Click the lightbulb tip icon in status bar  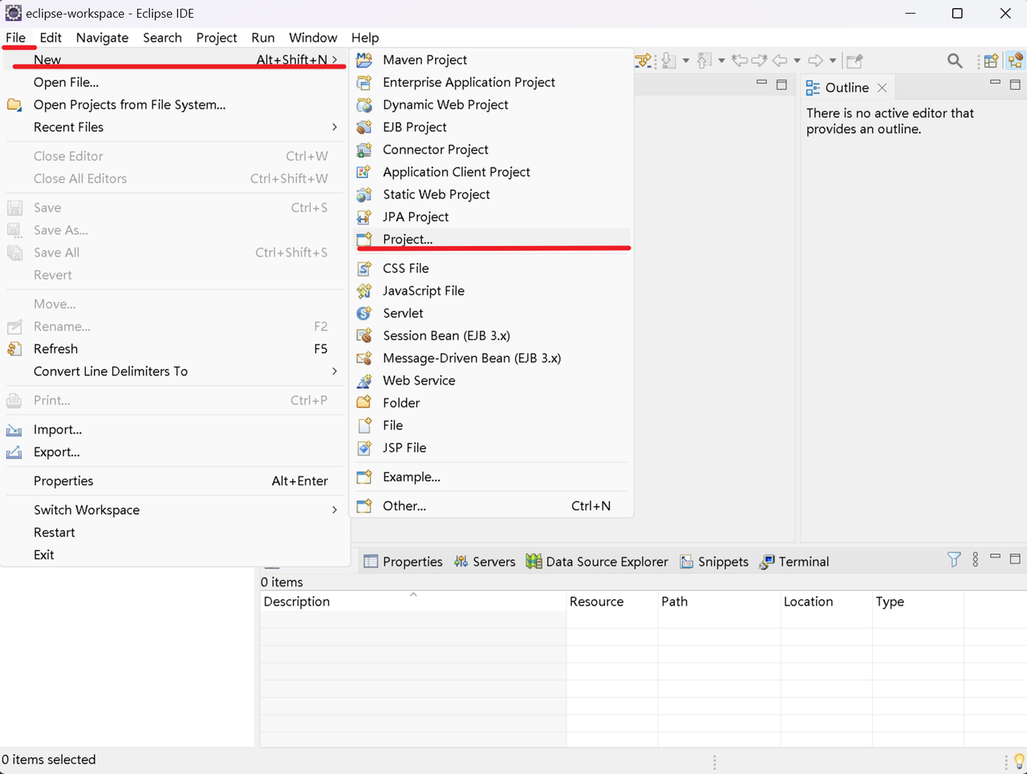tap(1019, 760)
